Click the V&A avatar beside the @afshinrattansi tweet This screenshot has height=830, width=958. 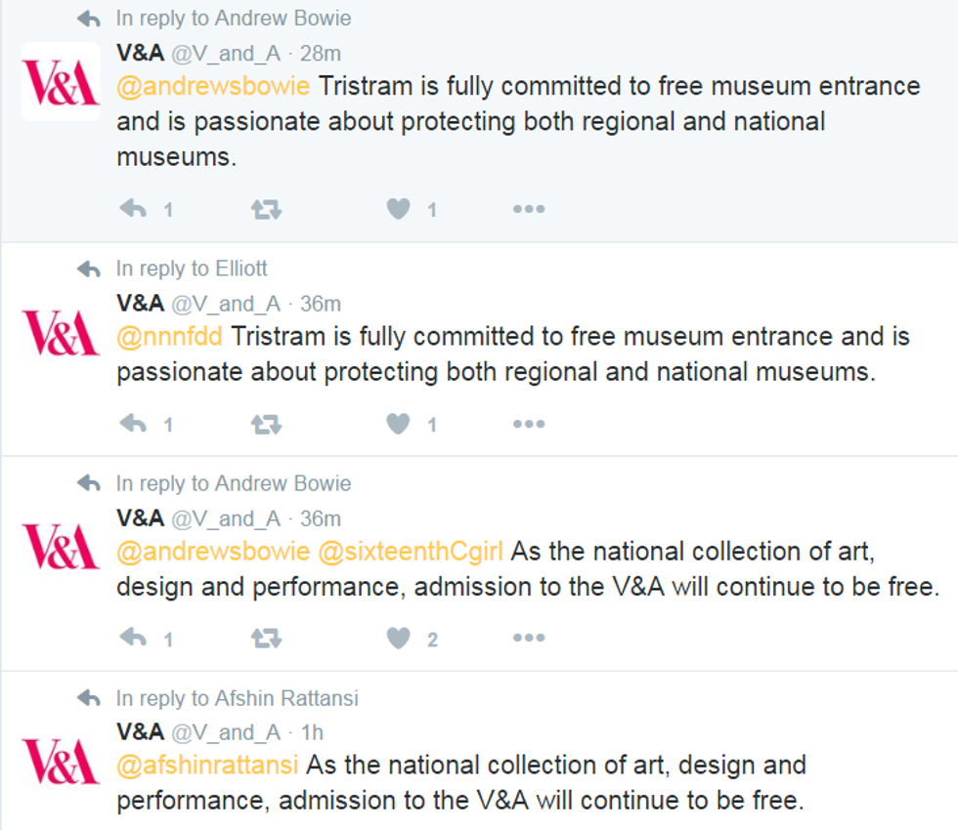(x=61, y=762)
